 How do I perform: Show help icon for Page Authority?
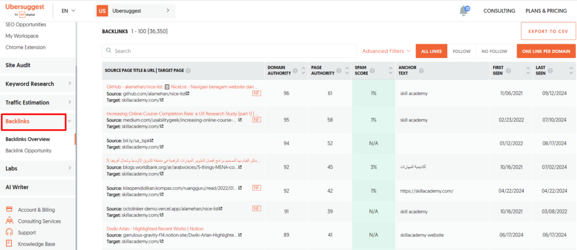pyautogui.click(x=338, y=70)
